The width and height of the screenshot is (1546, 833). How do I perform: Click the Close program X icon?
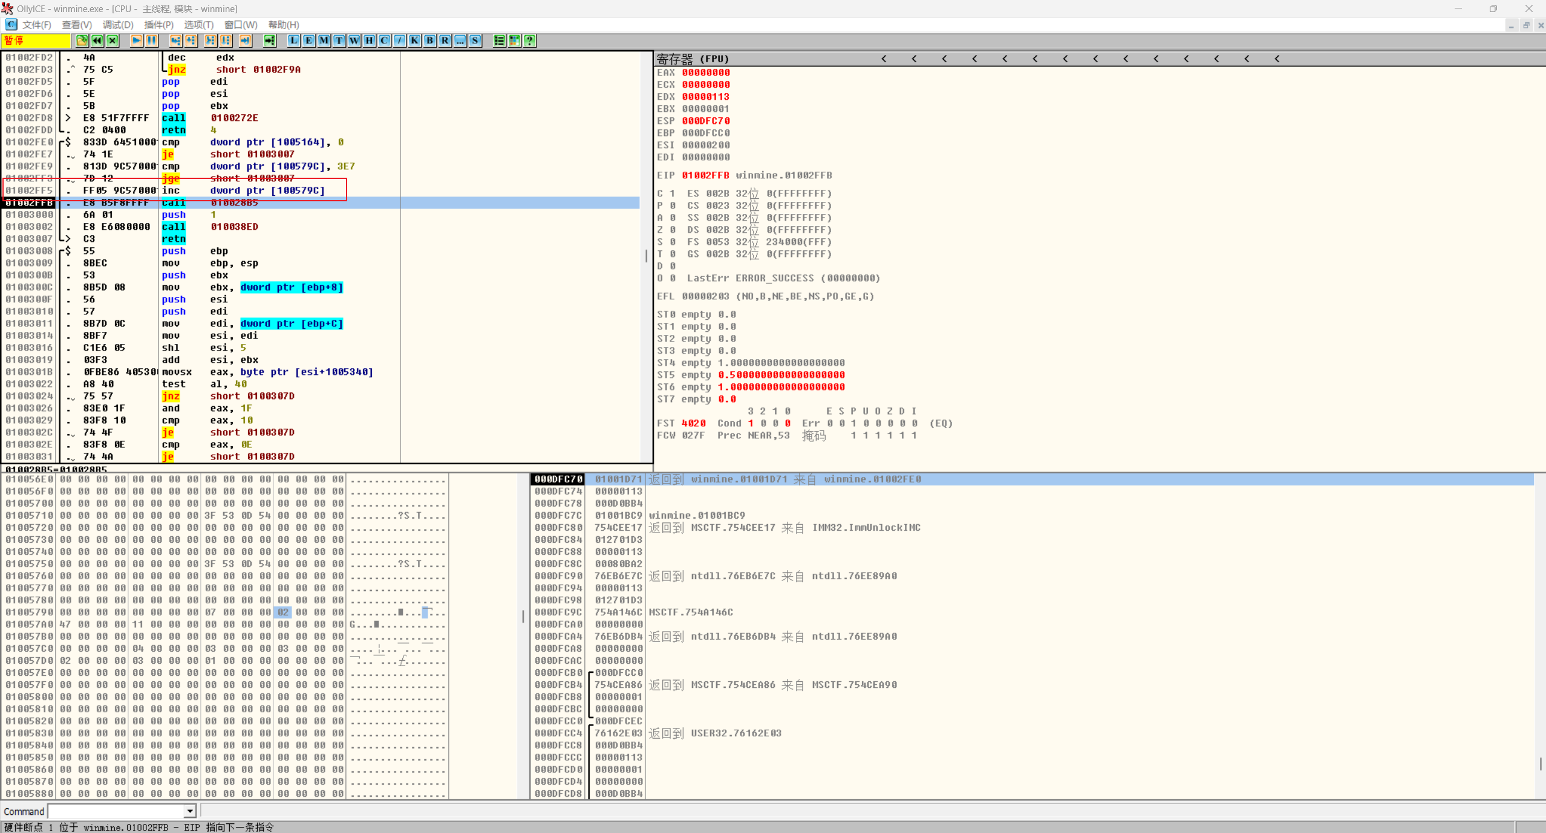pos(113,41)
